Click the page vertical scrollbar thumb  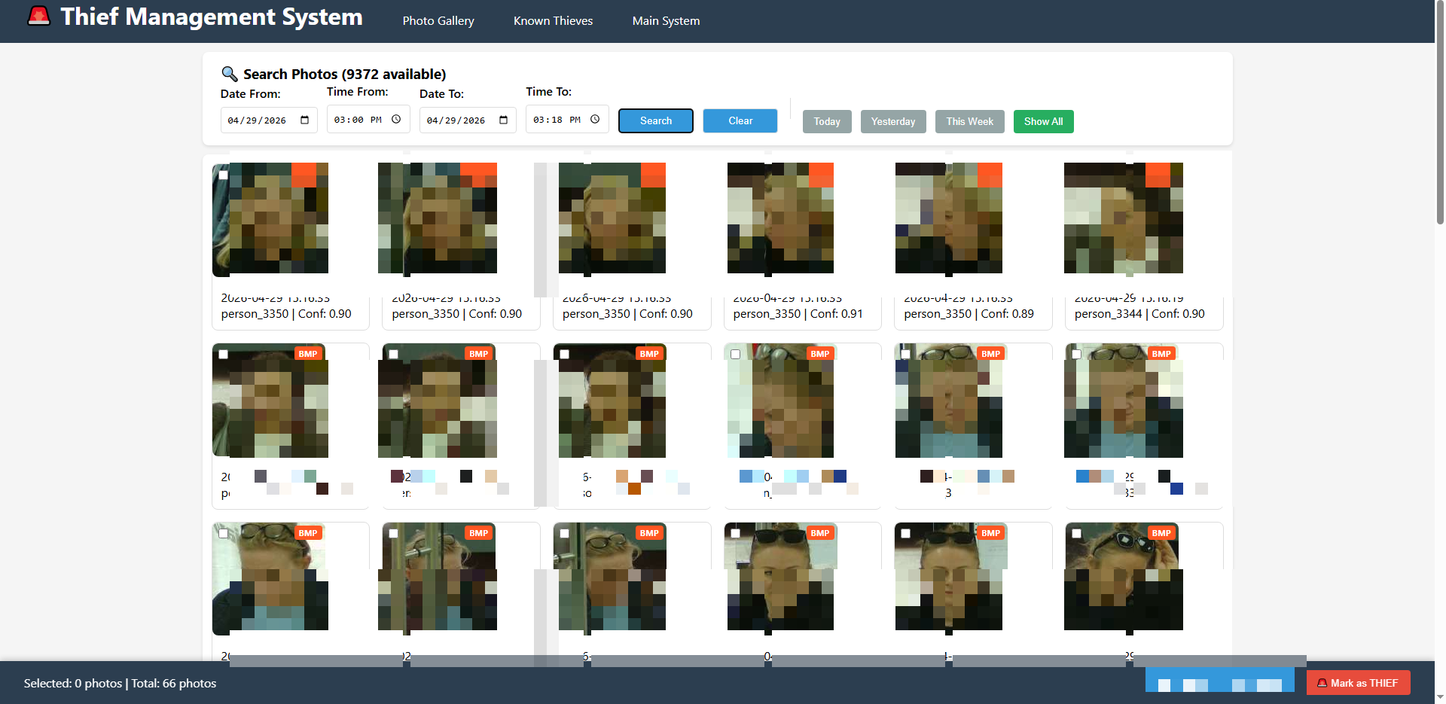click(1440, 113)
